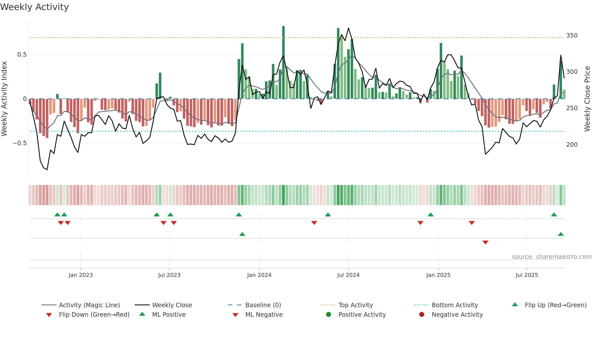The image size is (600, 338).
Task: Click the Negative Activity red circle icon
Action: [x=422, y=314]
